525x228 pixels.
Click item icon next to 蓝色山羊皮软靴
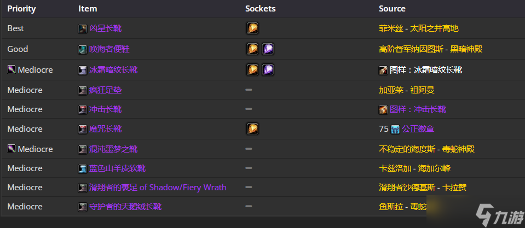coord(83,168)
